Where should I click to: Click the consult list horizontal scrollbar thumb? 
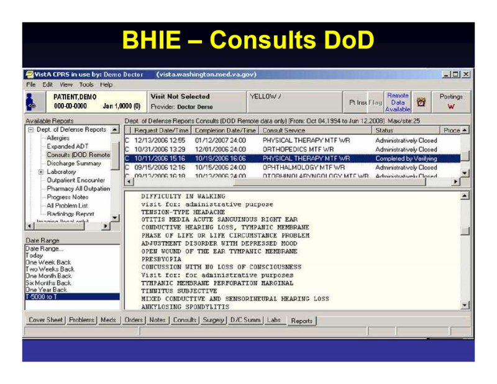click(x=330, y=181)
